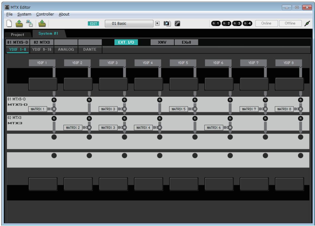
Task: Click the New project file icon
Action: tap(9, 24)
